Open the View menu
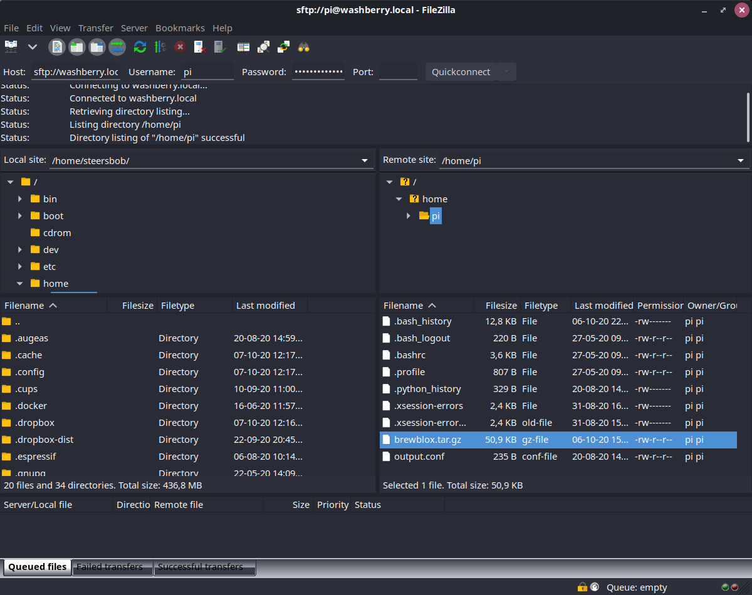This screenshot has height=595, width=752. (60, 28)
